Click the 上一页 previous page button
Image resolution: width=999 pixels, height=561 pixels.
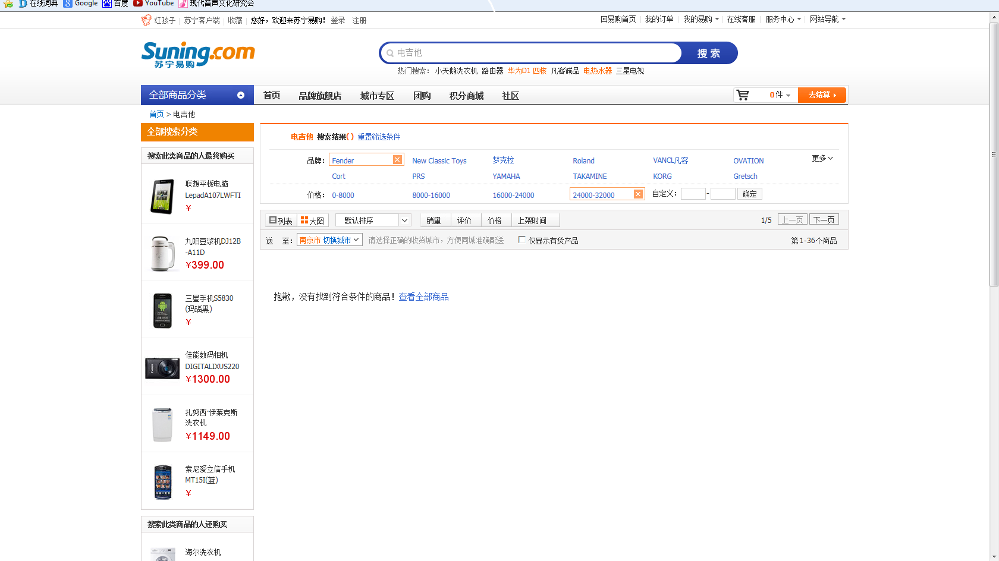pyautogui.click(x=792, y=220)
